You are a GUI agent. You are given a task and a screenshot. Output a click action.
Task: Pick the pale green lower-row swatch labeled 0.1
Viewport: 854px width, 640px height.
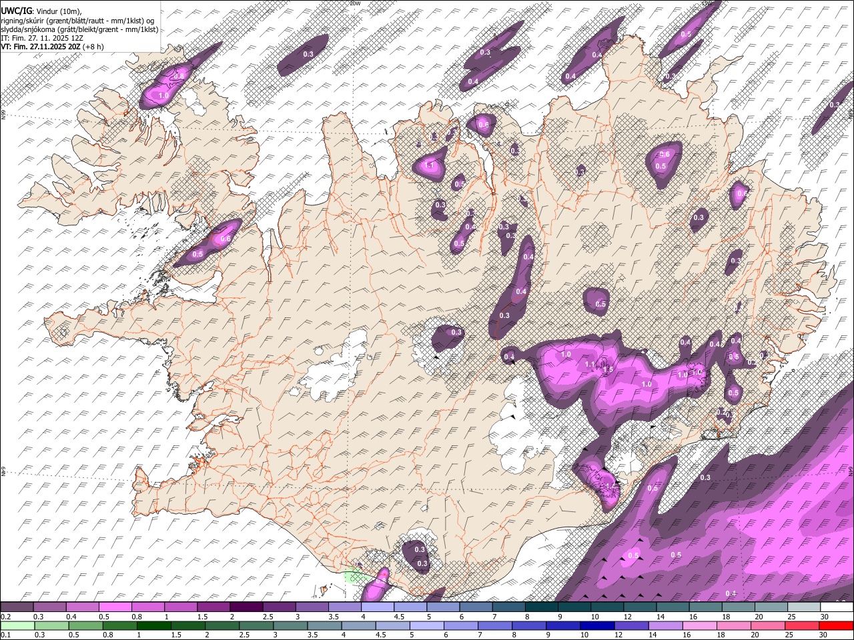(x=17, y=626)
